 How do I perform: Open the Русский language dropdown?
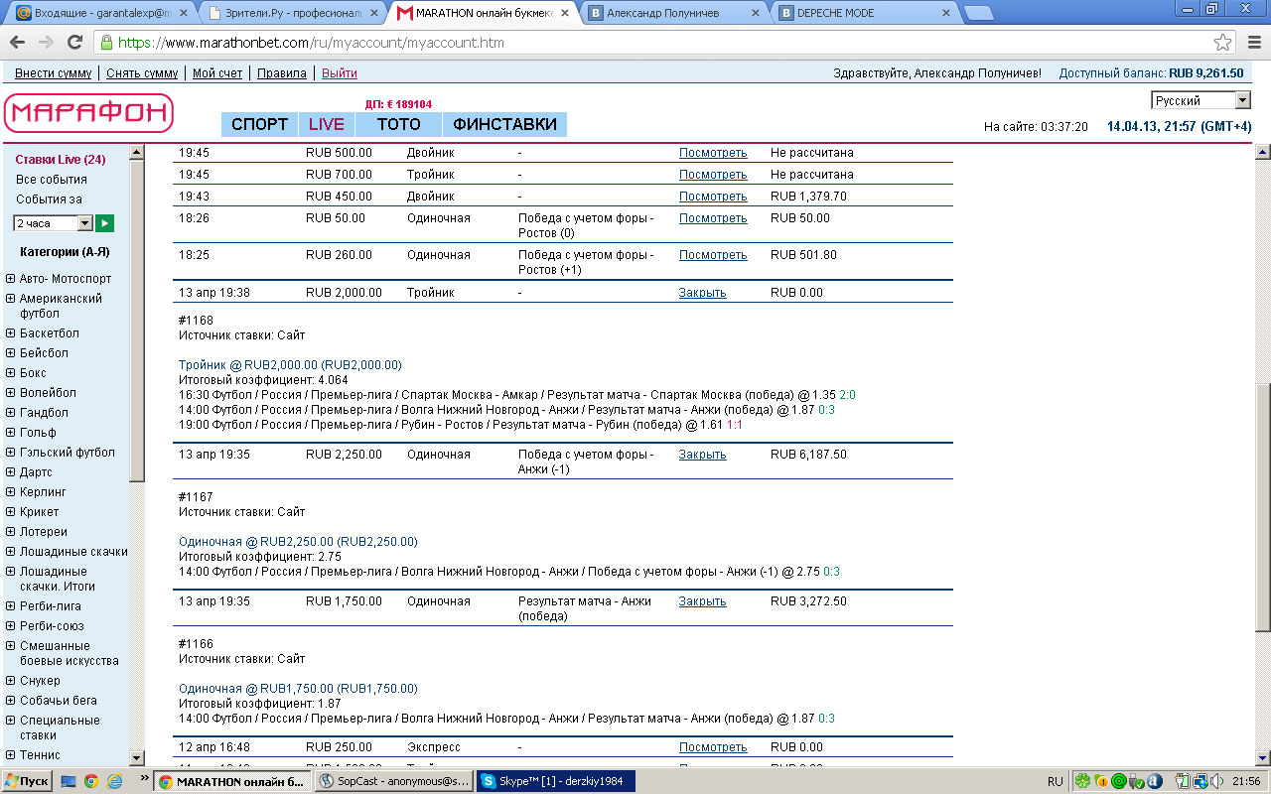[x=1200, y=100]
